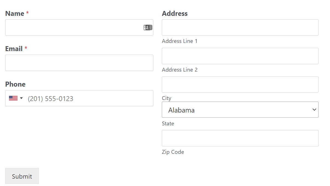The height and width of the screenshot is (186, 330).
Task: Click the State sublabel text
Action: point(168,123)
